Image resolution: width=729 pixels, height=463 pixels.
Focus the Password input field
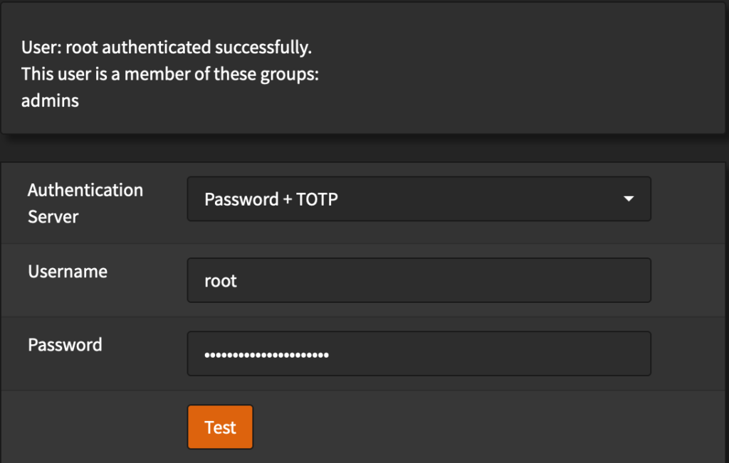coord(419,353)
